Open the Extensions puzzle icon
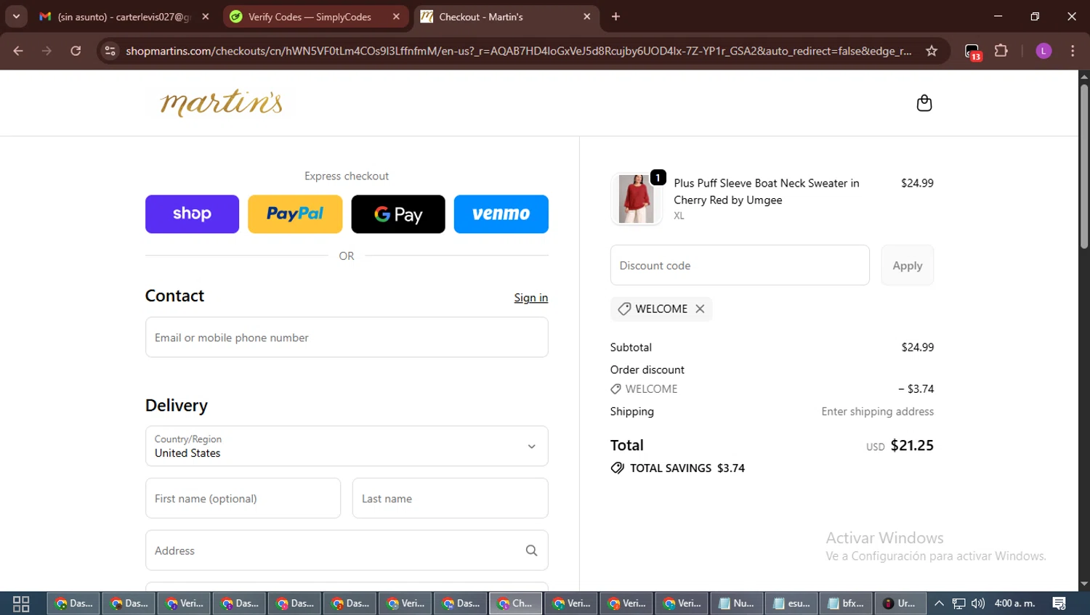The width and height of the screenshot is (1090, 615). (1001, 51)
